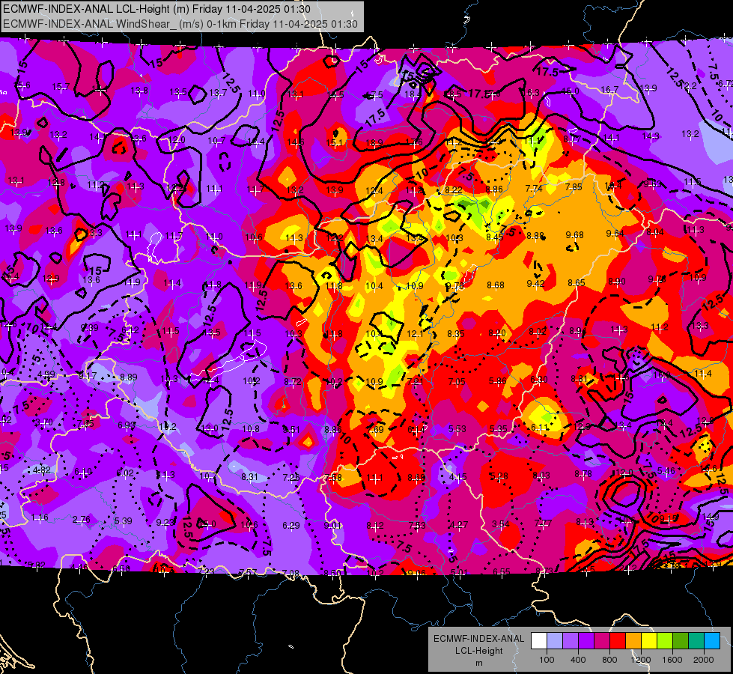The height and width of the screenshot is (674, 733).
Task: Click the white legend swatch below 100
Action: point(539,640)
